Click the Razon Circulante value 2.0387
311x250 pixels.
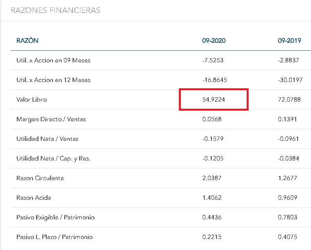click(212, 178)
